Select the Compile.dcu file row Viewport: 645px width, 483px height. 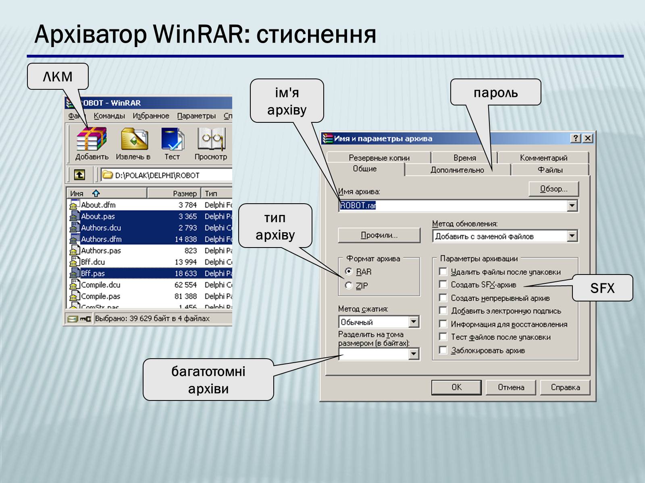(x=149, y=285)
